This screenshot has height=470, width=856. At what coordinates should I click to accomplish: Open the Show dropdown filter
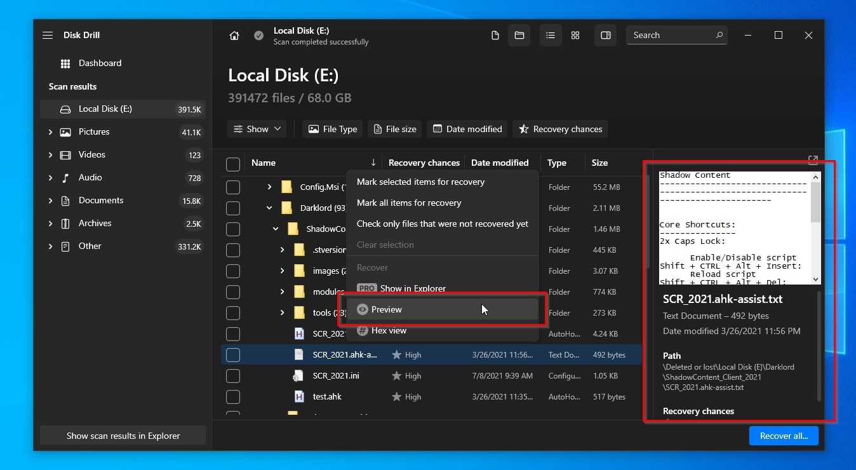(257, 129)
